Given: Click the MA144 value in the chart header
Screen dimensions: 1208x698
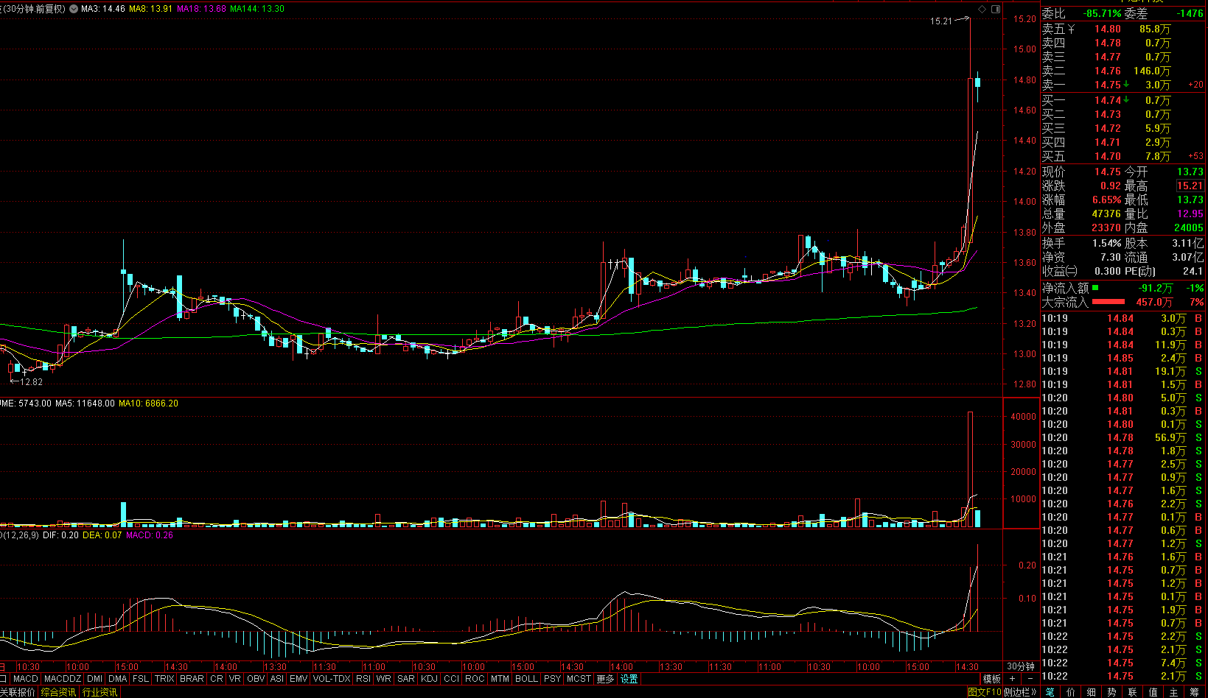Looking at the screenshot, I should pyautogui.click(x=257, y=9).
